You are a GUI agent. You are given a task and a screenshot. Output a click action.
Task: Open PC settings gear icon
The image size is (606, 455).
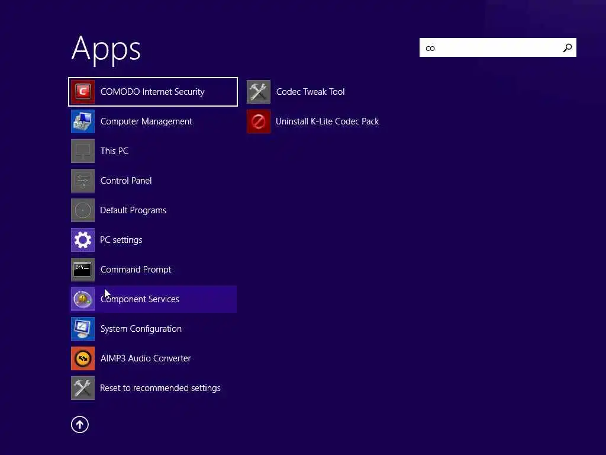pyautogui.click(x=83, y=240)
